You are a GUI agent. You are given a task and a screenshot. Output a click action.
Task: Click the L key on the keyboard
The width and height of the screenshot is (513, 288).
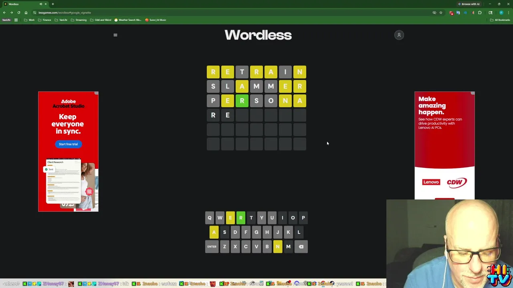pos(299,232)
